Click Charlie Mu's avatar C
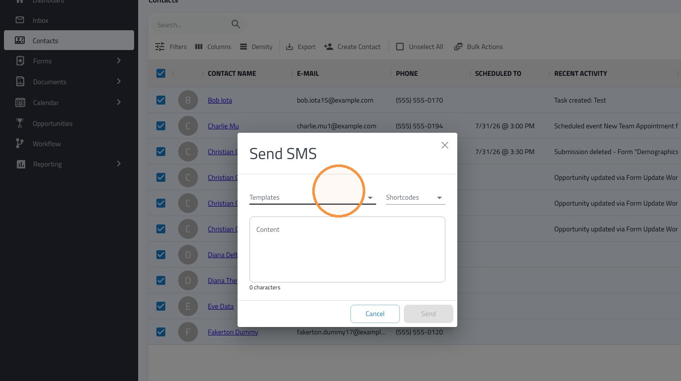 pos(188,126)
